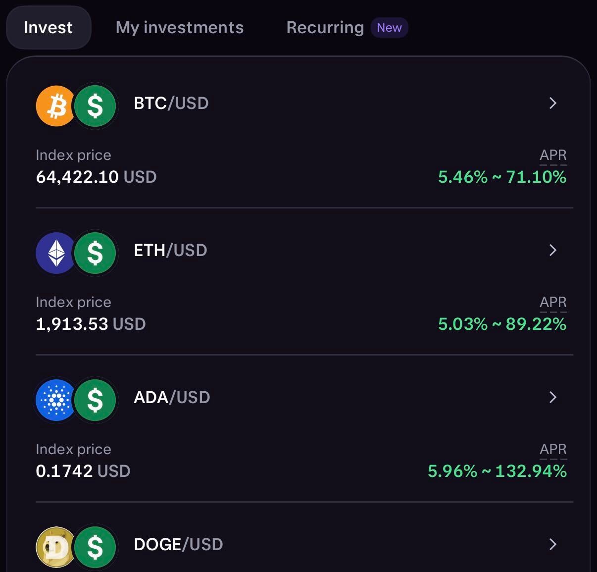Click green dollar icon beside Cardano
597x572 pixels.
pyautogui.click(x=95, y=400)
